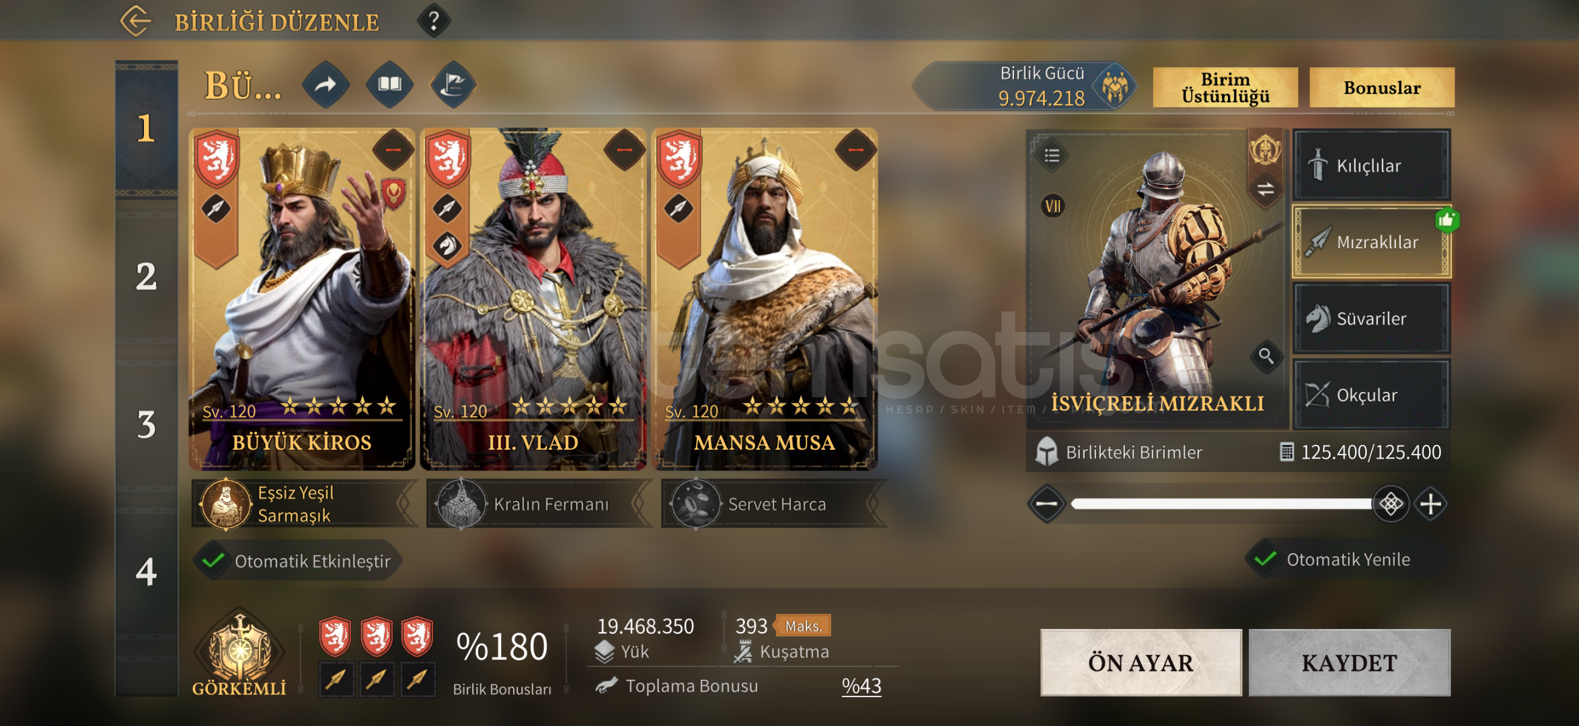Click the KAYDET button

click(x=1349, y=663)
